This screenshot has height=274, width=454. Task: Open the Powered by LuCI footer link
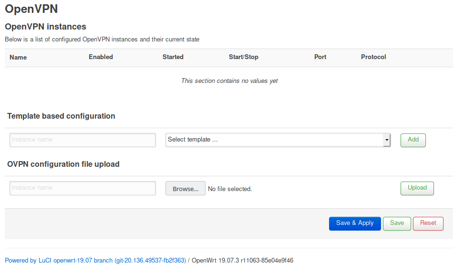(95, 261)
